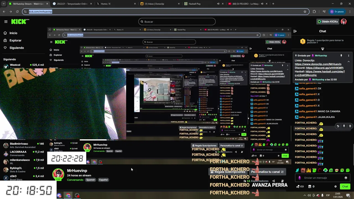Collapse the pinned message chevron
This screenshot has width=354, height=199.
tap(348, 62)
